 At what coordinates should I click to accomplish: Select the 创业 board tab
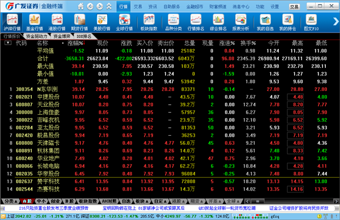pyautogui.click(x=55, y=201)
